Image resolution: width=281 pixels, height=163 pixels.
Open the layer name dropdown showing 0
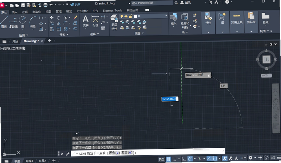coord(143,16)
